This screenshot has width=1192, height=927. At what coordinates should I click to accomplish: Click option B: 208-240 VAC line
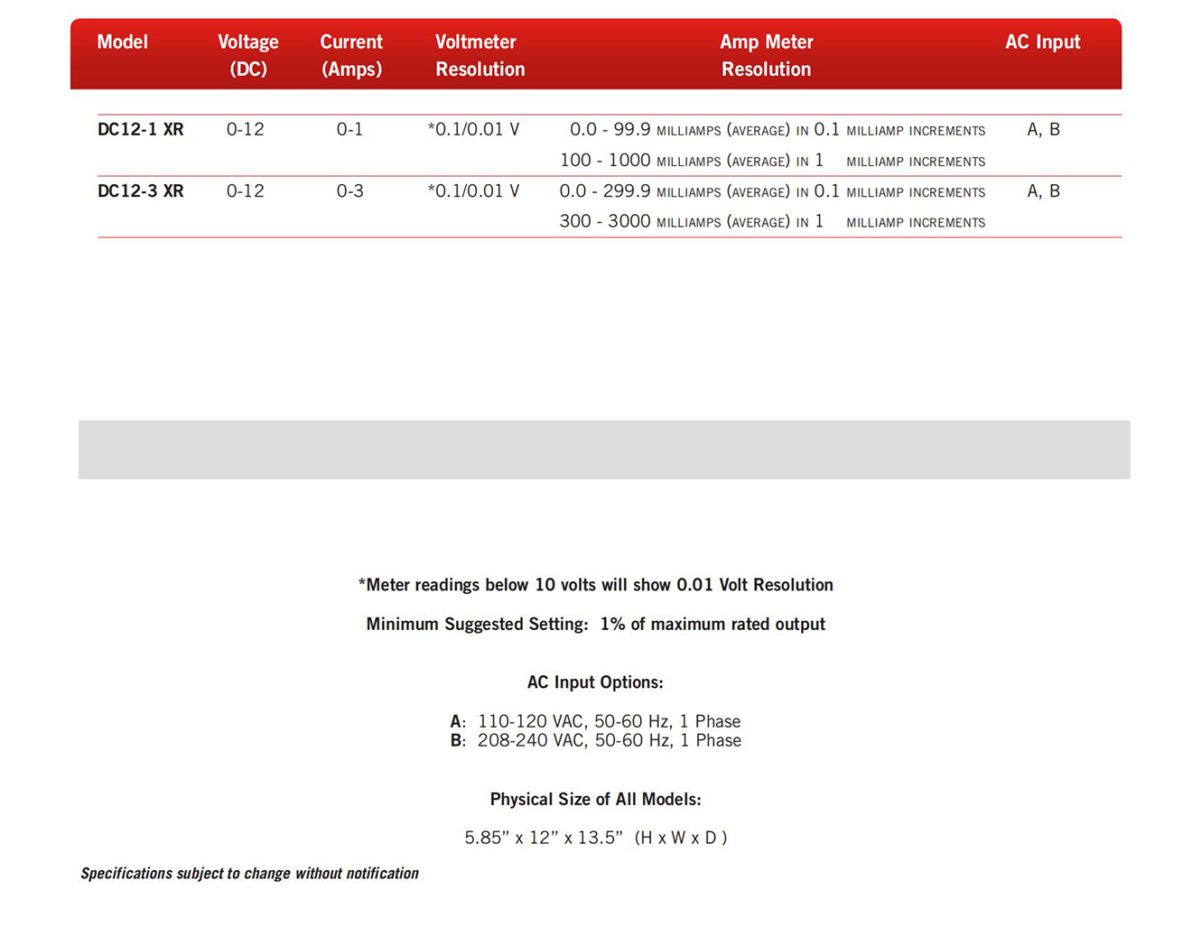click(x=596, y=740)
